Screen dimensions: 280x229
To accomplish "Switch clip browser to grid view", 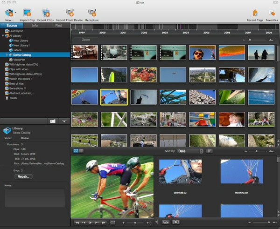I will click(76, 151).
